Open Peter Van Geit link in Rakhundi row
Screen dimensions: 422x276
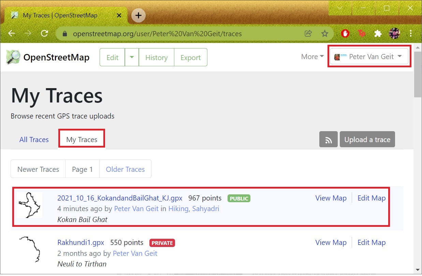135,253
